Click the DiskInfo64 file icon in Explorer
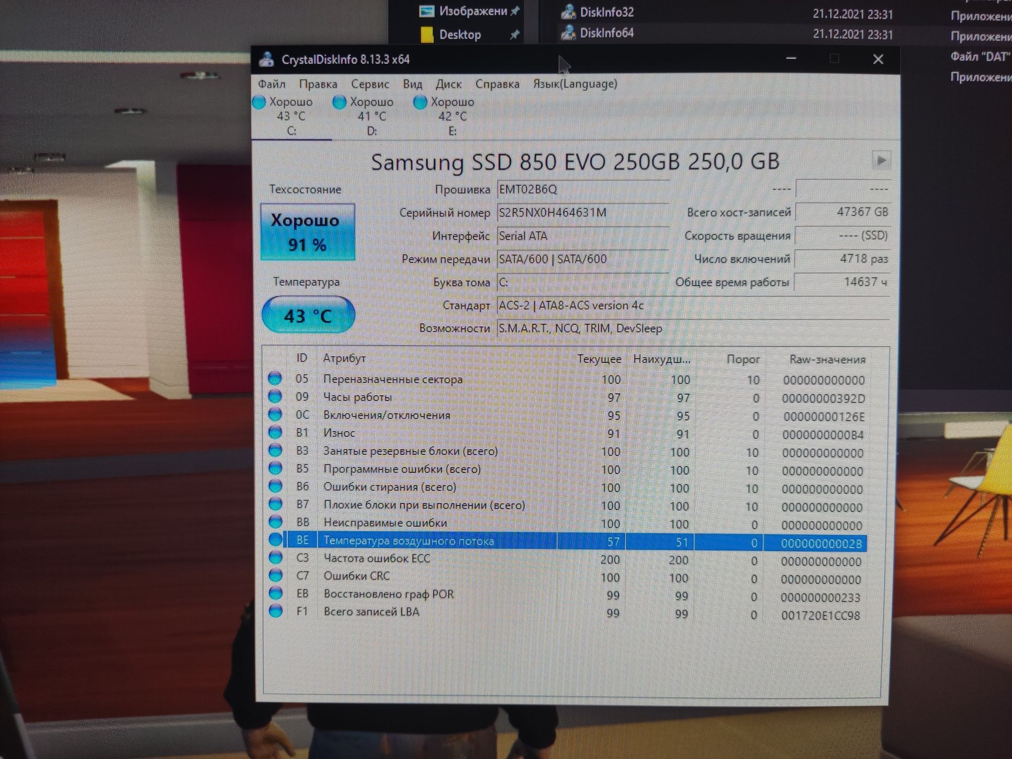Image resolution: width=1012 pixels, height=759 pixels. tap(568, 33)
